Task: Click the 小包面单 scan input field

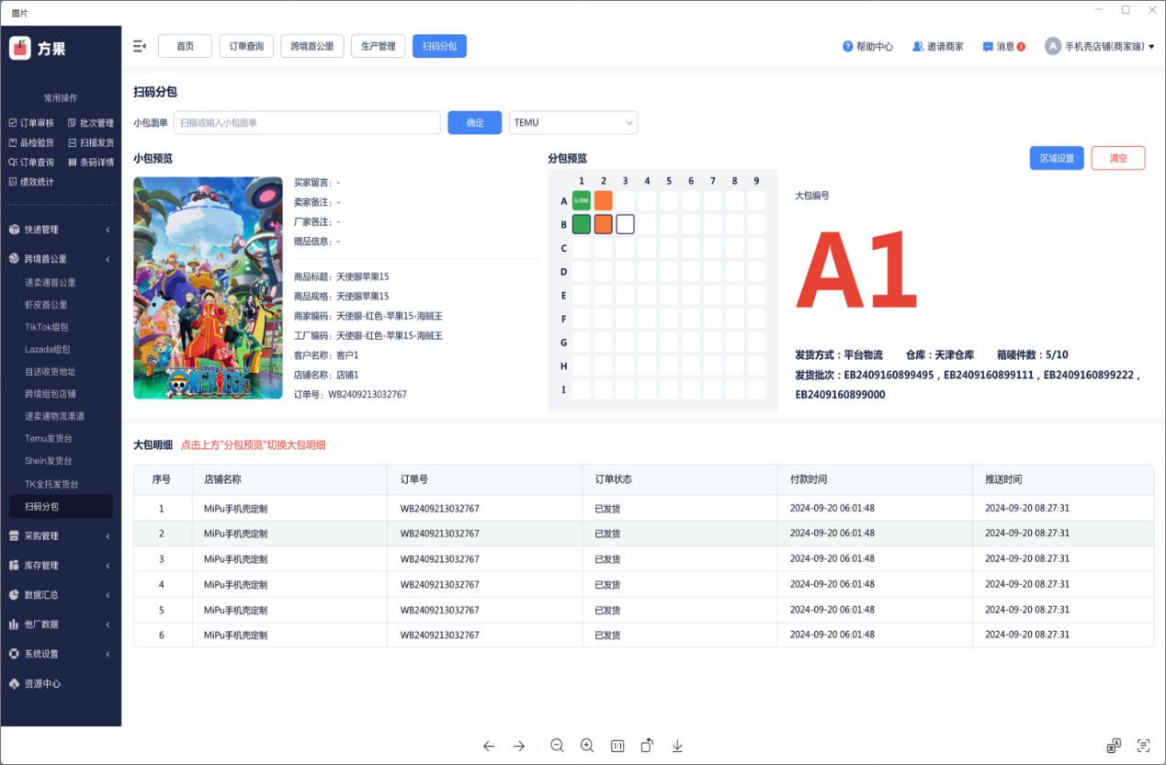Action: [x=307, y=122]
